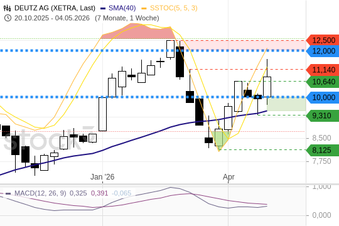Click the date range 20.10.2025 - 04.05.2026
The height and width of the screenshot is (226, 339).
52,18
